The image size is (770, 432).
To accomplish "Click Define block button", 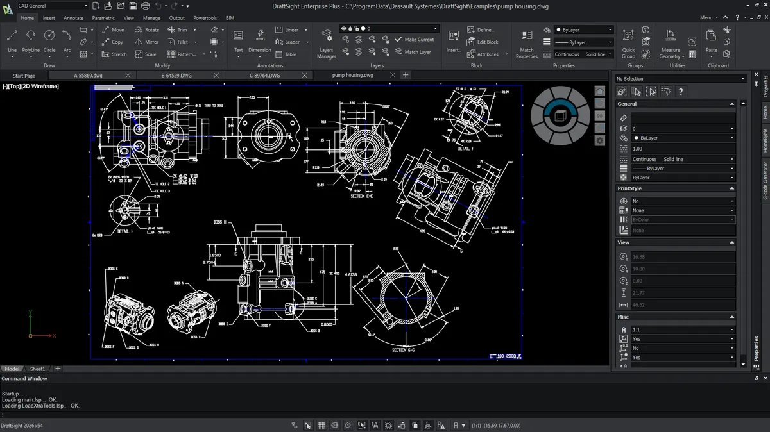I will [481, 29].
